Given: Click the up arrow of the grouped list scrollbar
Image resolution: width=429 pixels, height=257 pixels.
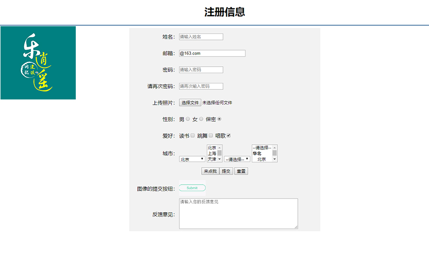Looking at the screenshot, I should click(x=275, y=148).
